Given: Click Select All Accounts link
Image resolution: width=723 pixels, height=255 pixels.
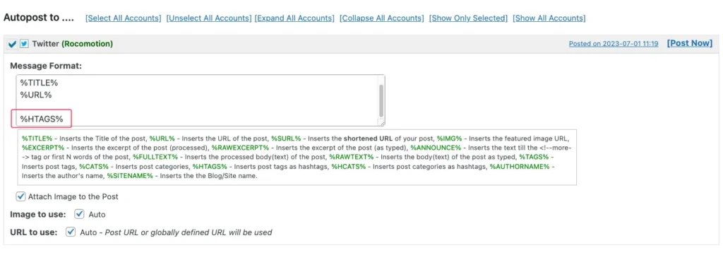Looking at the screenshot, I should pos(124,18).
